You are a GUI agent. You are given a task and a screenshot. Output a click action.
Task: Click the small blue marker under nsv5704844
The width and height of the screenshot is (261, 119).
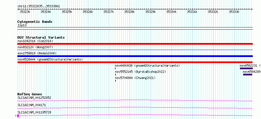[x=115, y=81]
